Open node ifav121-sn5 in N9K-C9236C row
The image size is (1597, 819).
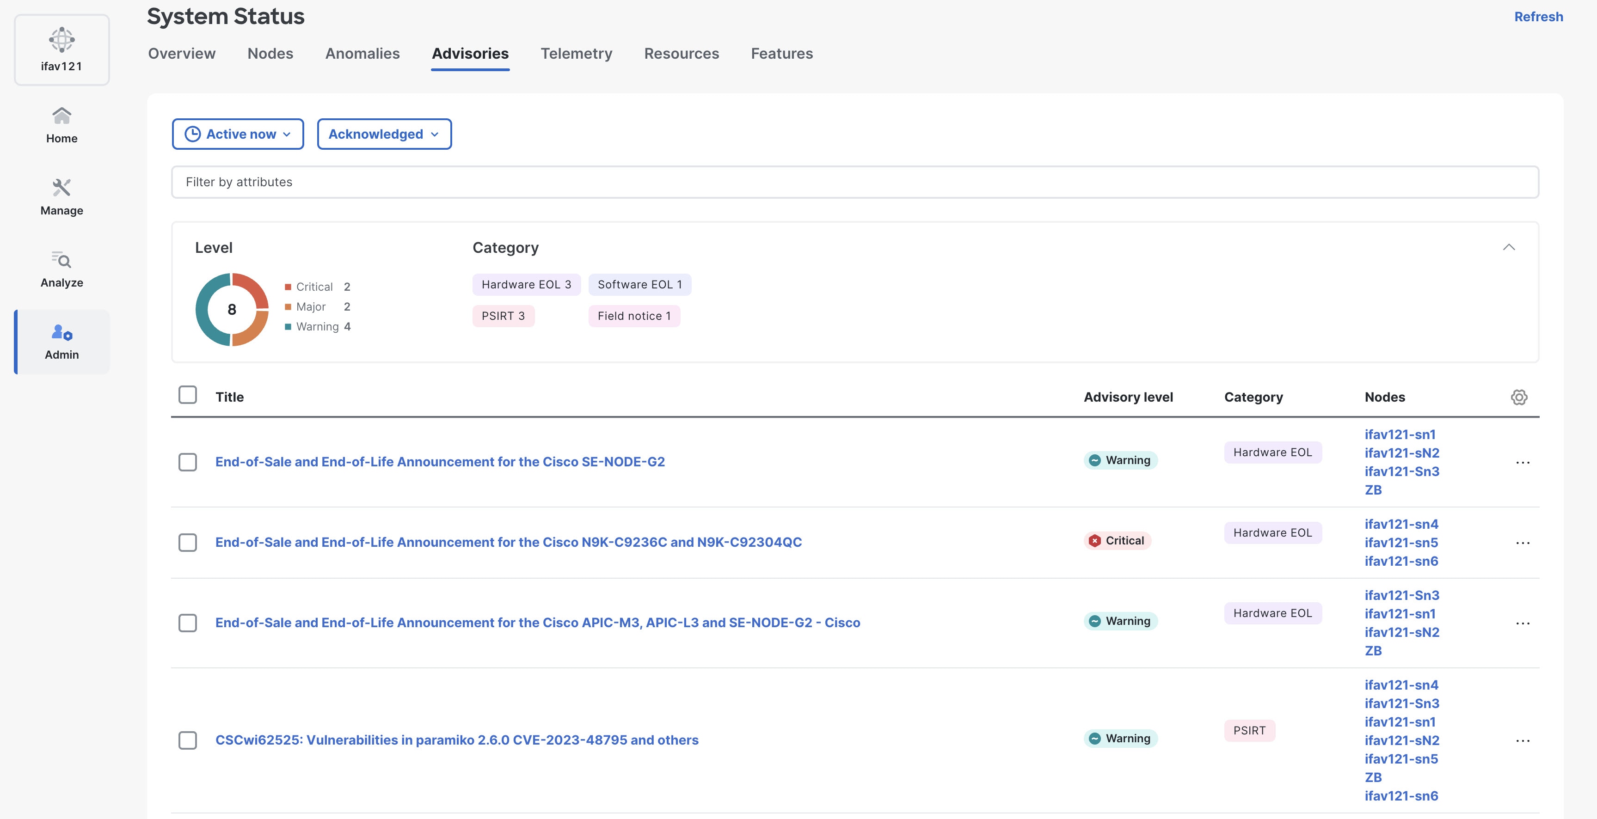click(1401, 543)
